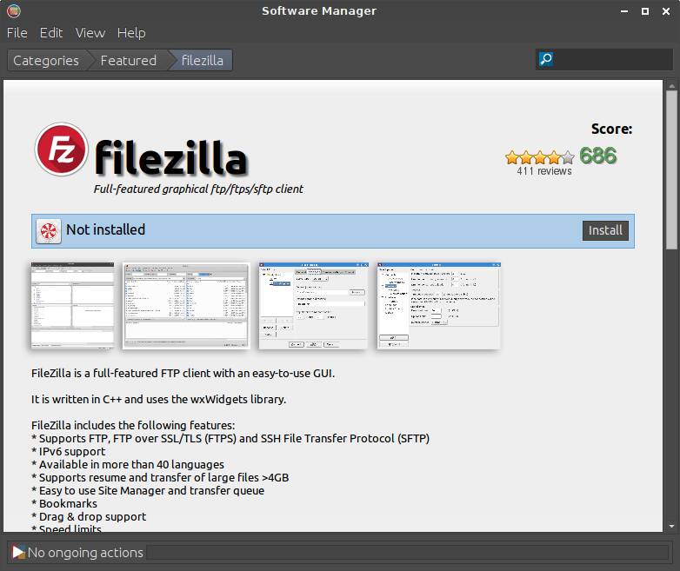
Task: Click the wxWidgets library sentence
Action: (x=159, y=399)
